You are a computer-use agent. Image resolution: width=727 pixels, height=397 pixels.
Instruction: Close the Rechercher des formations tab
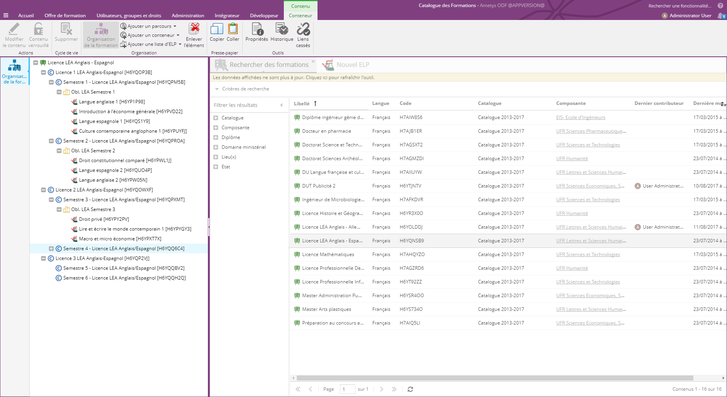pyautogui.click(x=313, y=61)
